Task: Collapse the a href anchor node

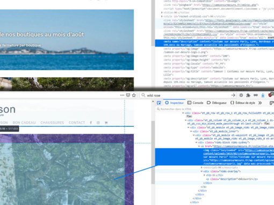Action: pos(199,147)
